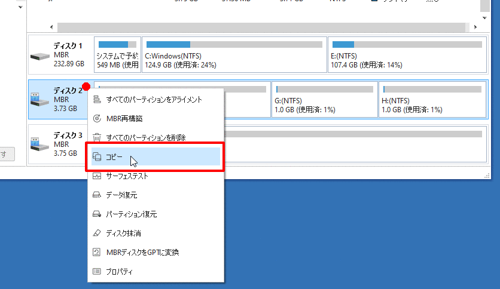Click the Partition Recovery icon
Viewport: 500px width, 289px height.
pos(97,214)
